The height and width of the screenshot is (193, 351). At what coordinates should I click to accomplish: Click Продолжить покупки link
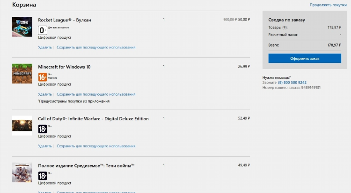[x=328, y=5]
